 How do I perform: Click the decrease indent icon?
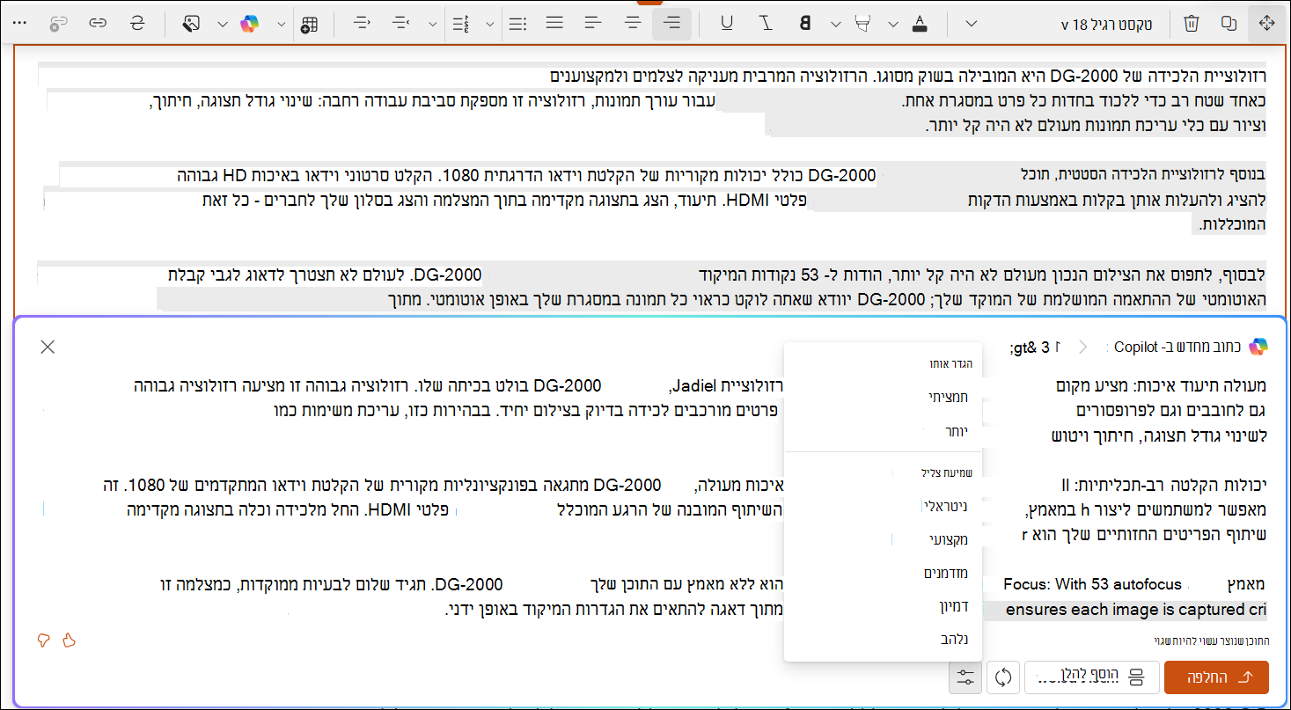pyautogui.click(x=362, y=24)
